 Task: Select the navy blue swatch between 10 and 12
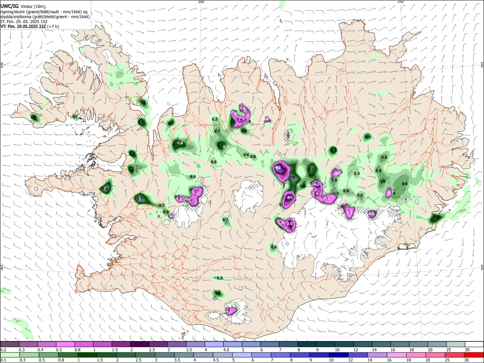(x=338, y=355)
